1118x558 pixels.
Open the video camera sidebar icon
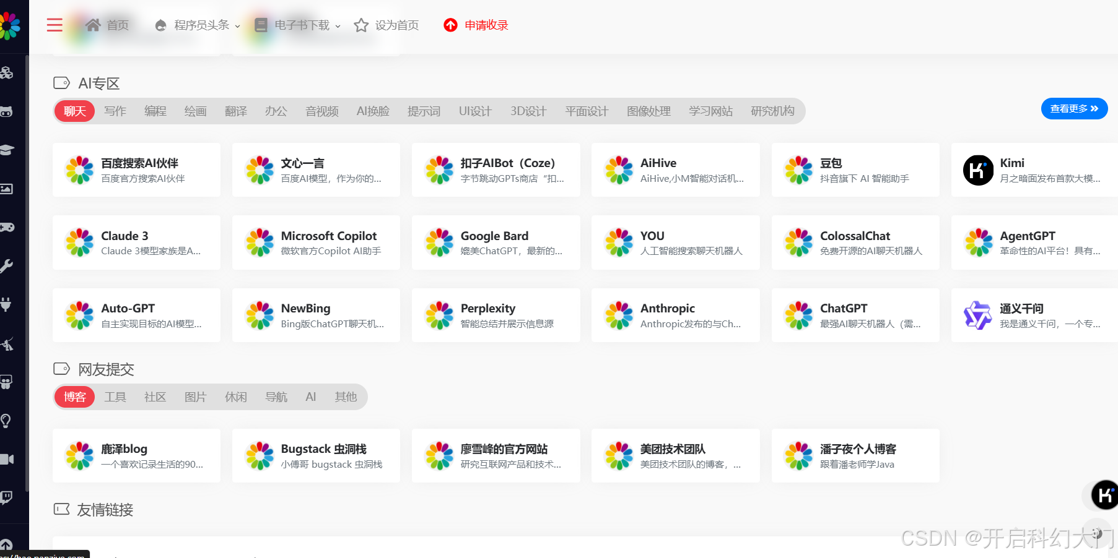tap(6, 459)
